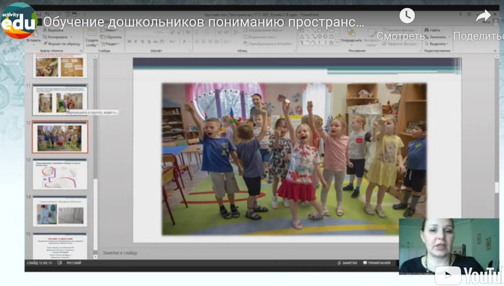
Task: Open the Макет layout dropdown
Action: pyautogui.click(x=110, y=30)
